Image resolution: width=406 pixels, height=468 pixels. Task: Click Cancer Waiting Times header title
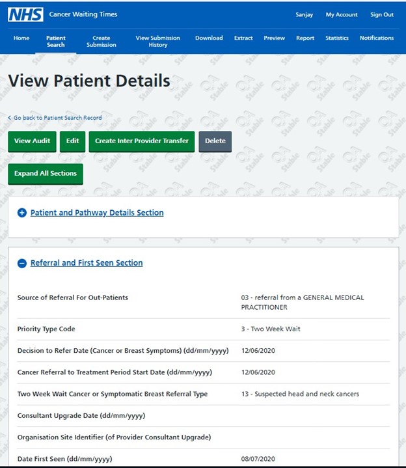click(83, 14)
